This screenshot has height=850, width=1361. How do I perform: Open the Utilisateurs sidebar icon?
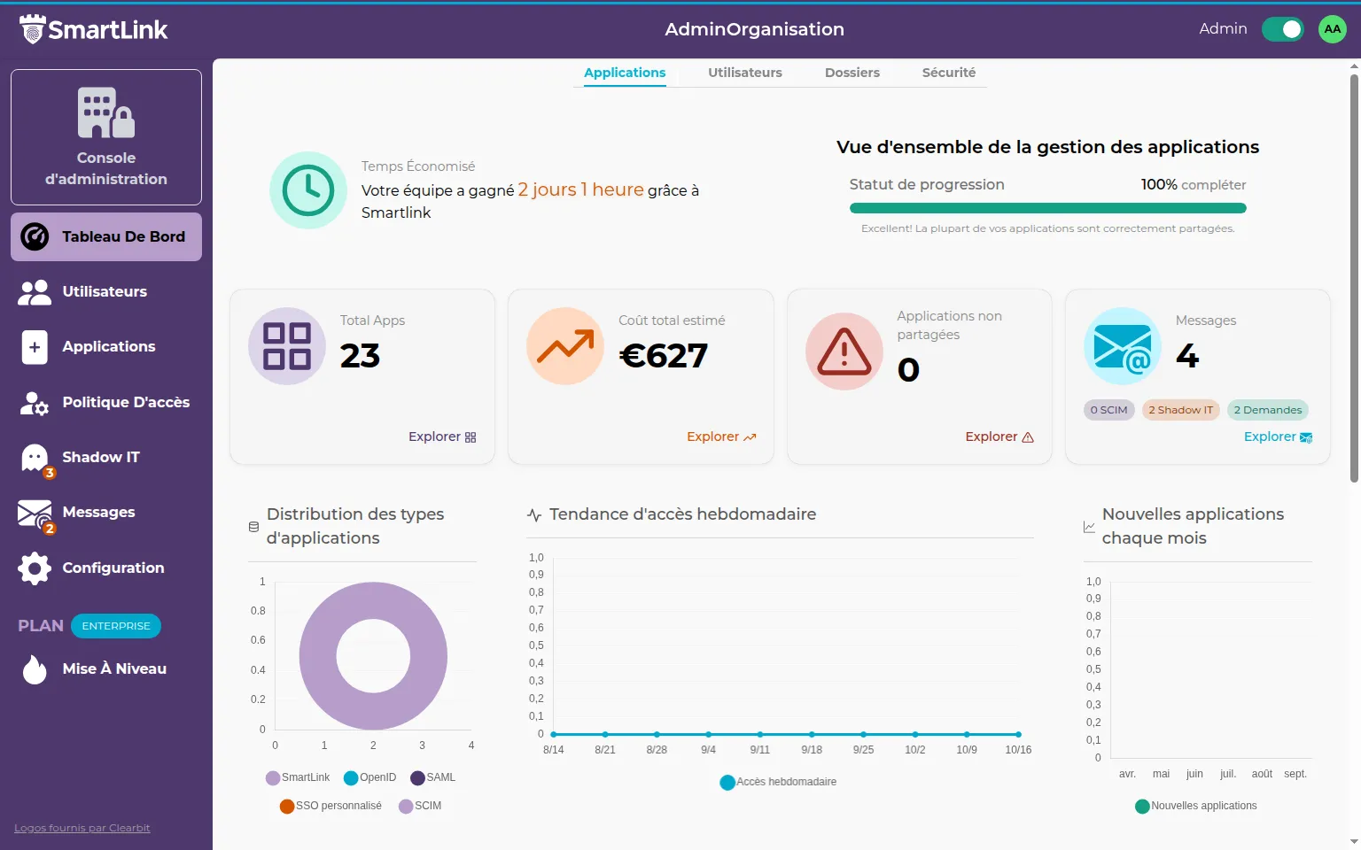34,292
